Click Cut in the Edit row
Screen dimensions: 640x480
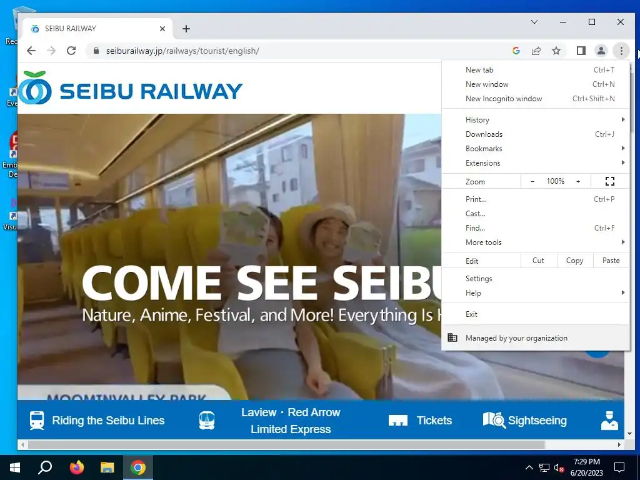[538, 261]
